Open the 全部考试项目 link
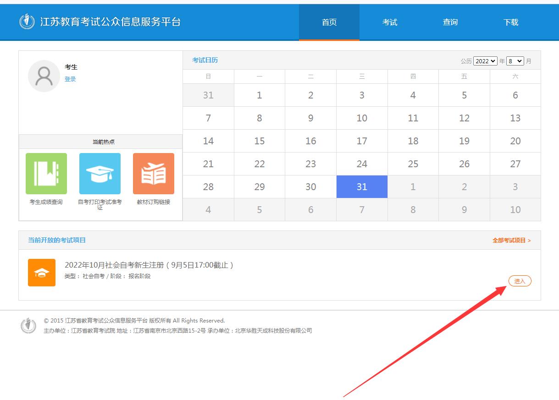The image size is (559, 400). click(x=511, y=241)
